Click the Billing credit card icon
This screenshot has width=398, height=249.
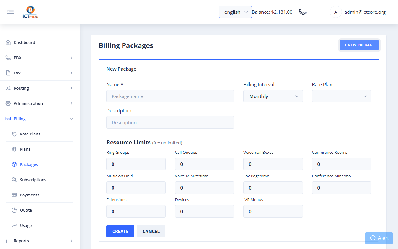pos(8,119)
